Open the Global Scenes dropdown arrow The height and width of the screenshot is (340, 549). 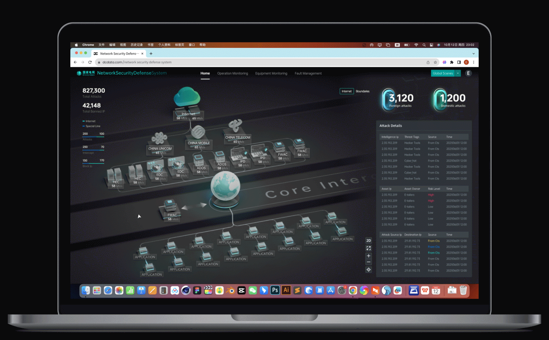458,73
